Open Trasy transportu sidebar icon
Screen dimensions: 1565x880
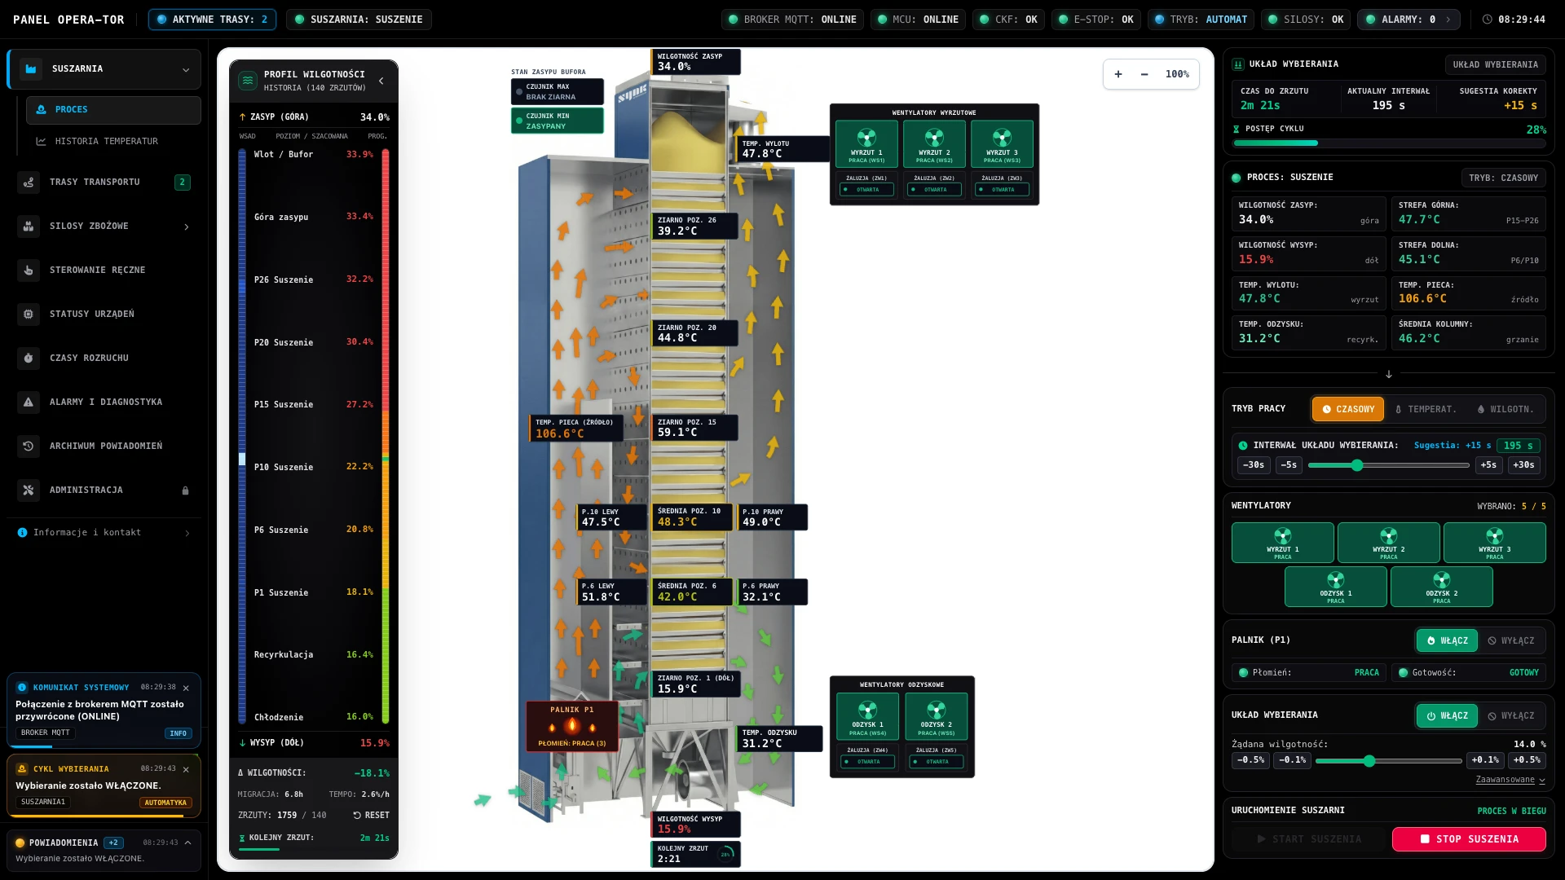pyautogui.click(x=29, y=183)
